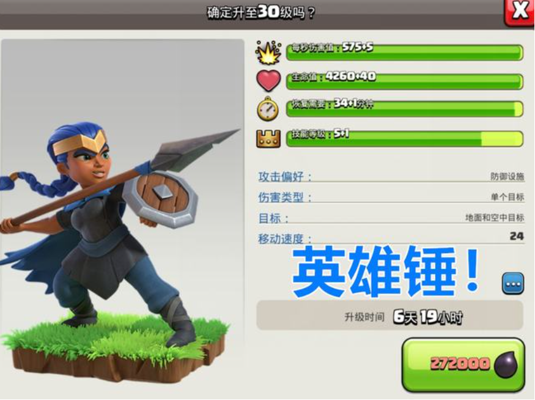Open the blue three-dots more info button

(513, 283)
